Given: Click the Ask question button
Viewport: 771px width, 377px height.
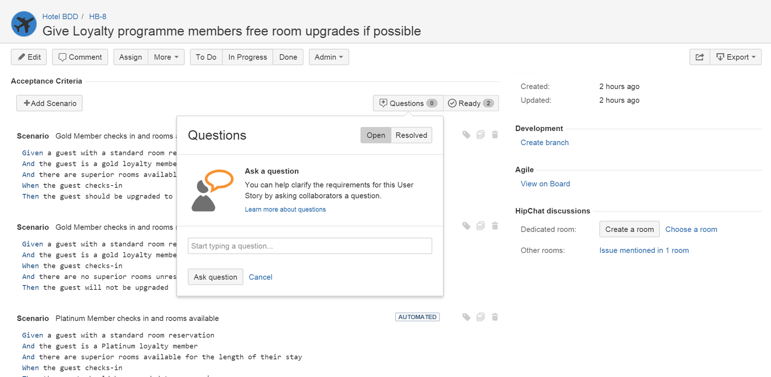Looking at the screenshot, I should point(215,277).
